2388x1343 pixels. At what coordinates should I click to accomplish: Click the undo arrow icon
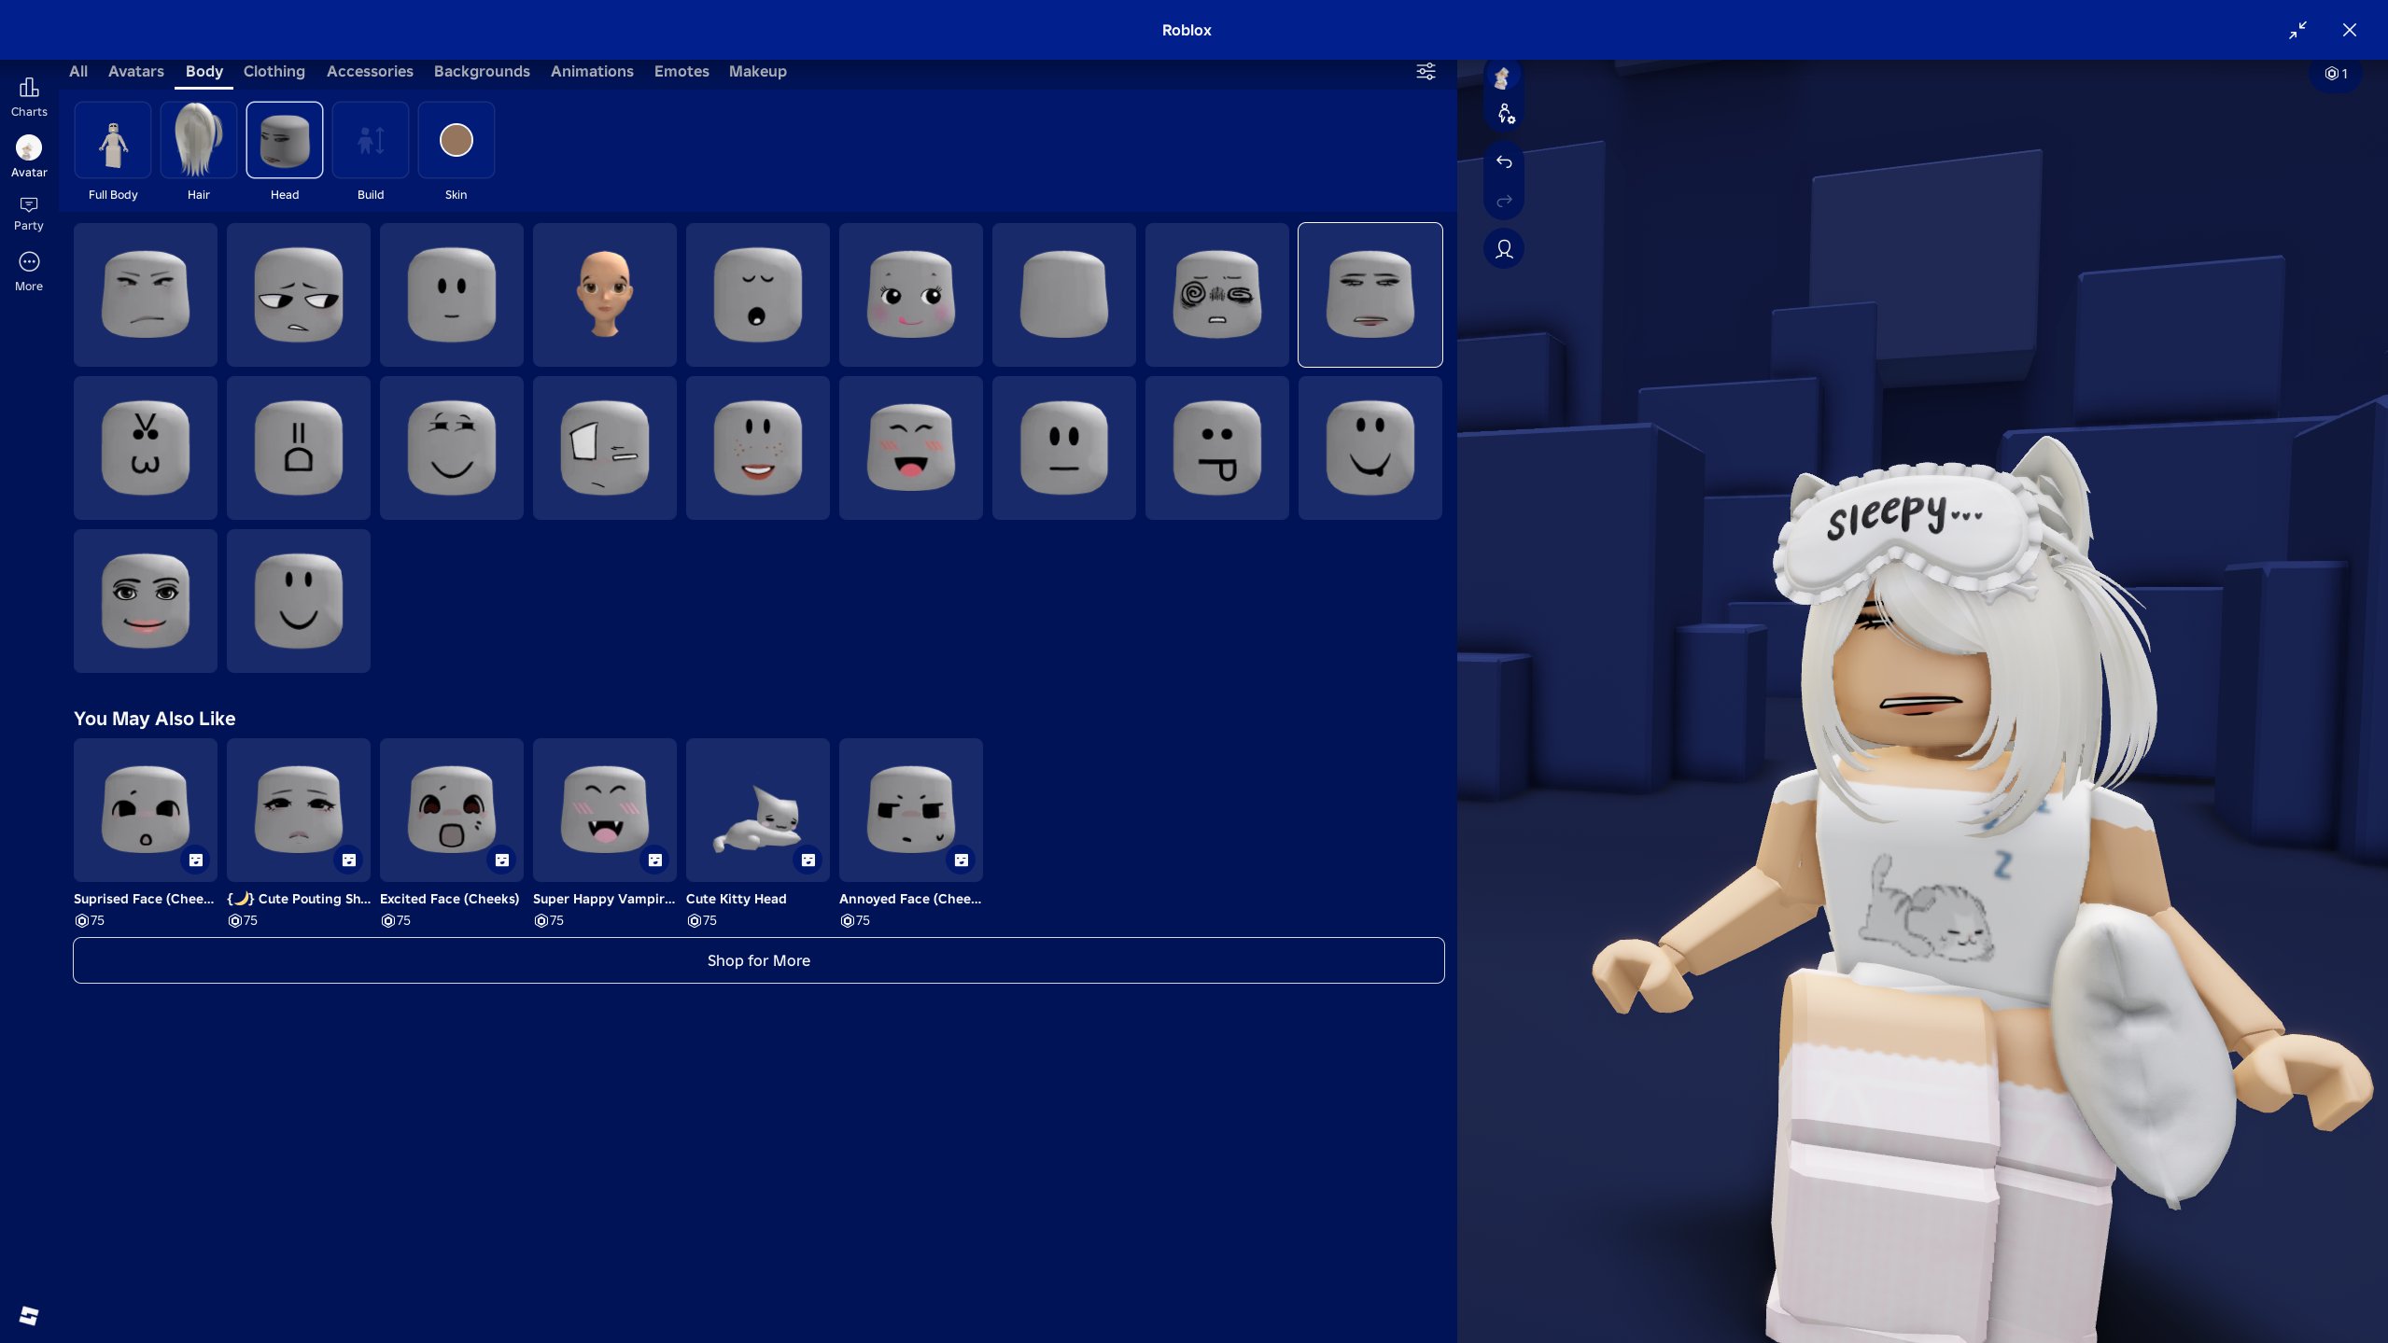click(x=1504, y=162)
